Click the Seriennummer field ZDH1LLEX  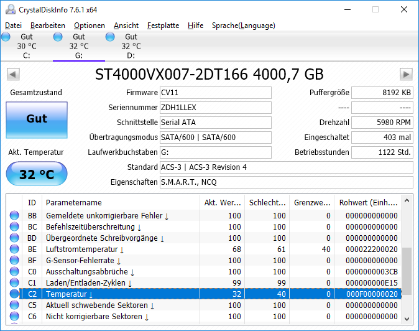click(216, 108)
